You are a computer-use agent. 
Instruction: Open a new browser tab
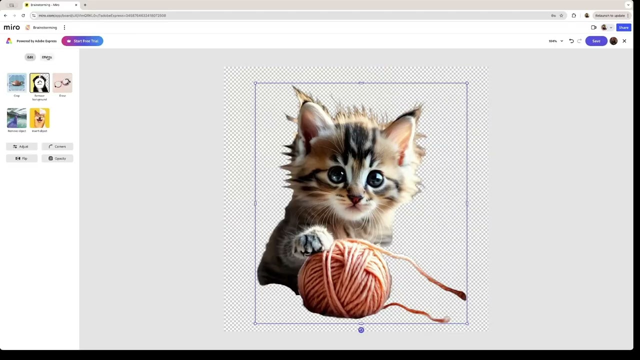click(85, 5)
